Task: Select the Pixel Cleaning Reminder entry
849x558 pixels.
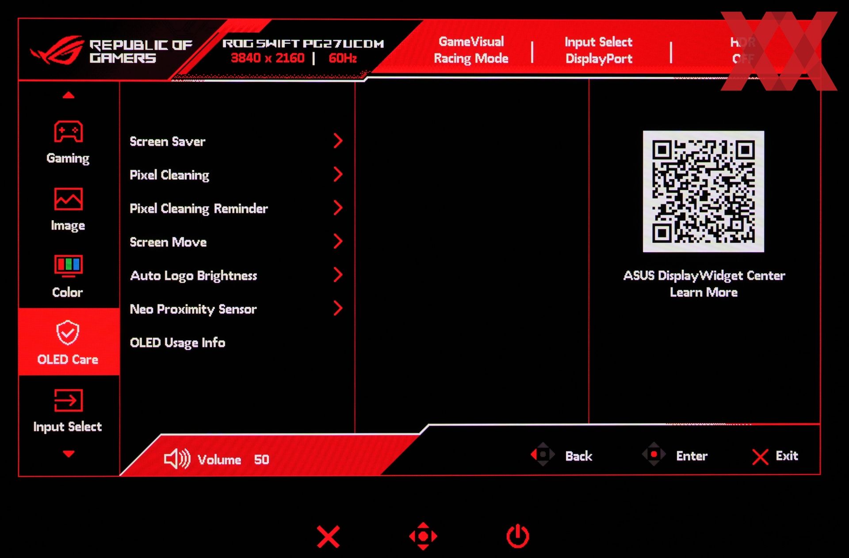Action: pyautogui.click(x=237, y=208)
